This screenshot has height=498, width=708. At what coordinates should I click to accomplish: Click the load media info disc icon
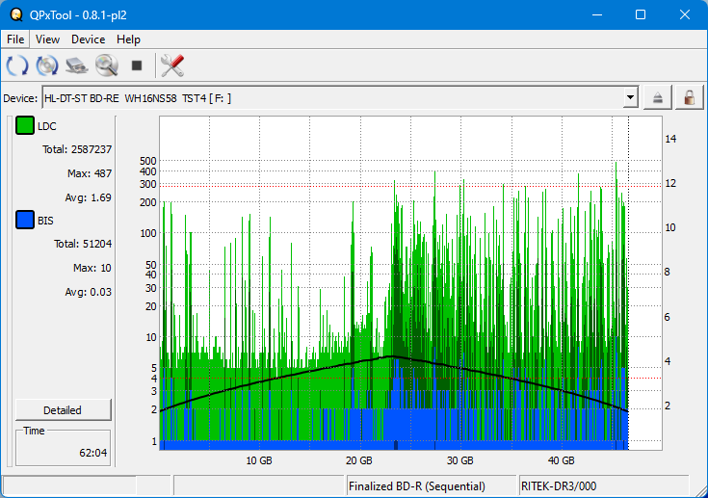pyautogui.click(x=47, y=66)
